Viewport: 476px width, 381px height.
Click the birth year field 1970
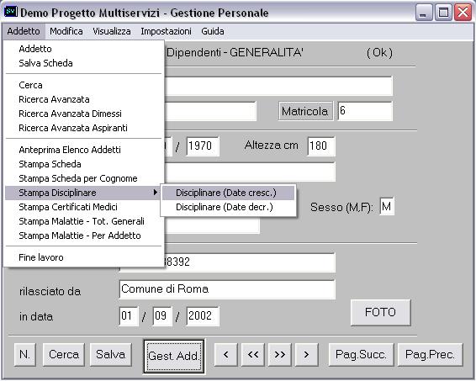(203, 146)
